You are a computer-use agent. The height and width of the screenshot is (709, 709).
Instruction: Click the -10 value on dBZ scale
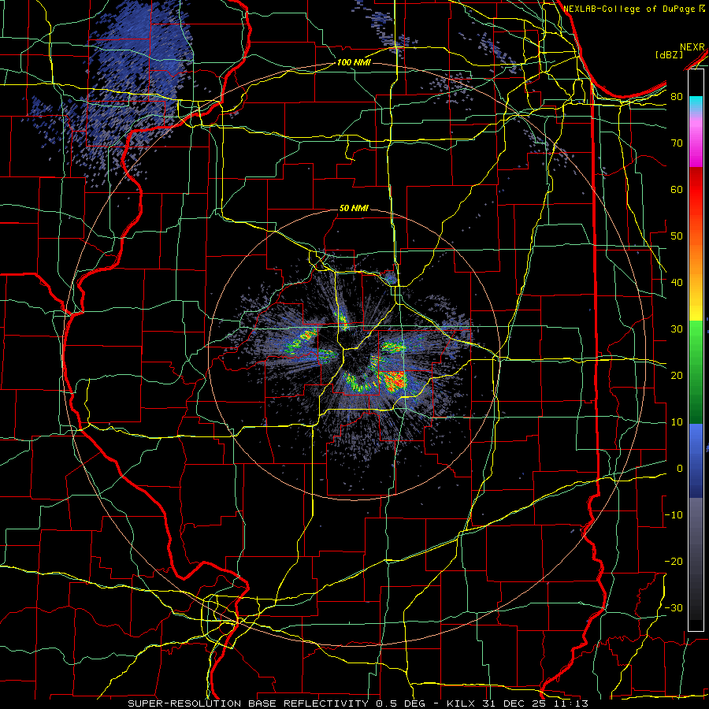[x=674, y=514]
